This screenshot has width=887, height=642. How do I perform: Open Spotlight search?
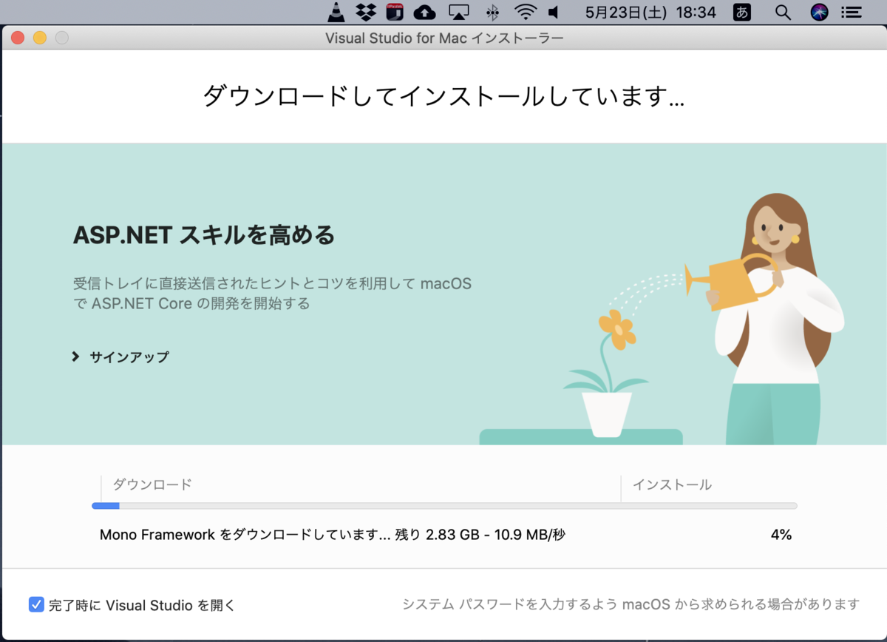pos(782,12)
